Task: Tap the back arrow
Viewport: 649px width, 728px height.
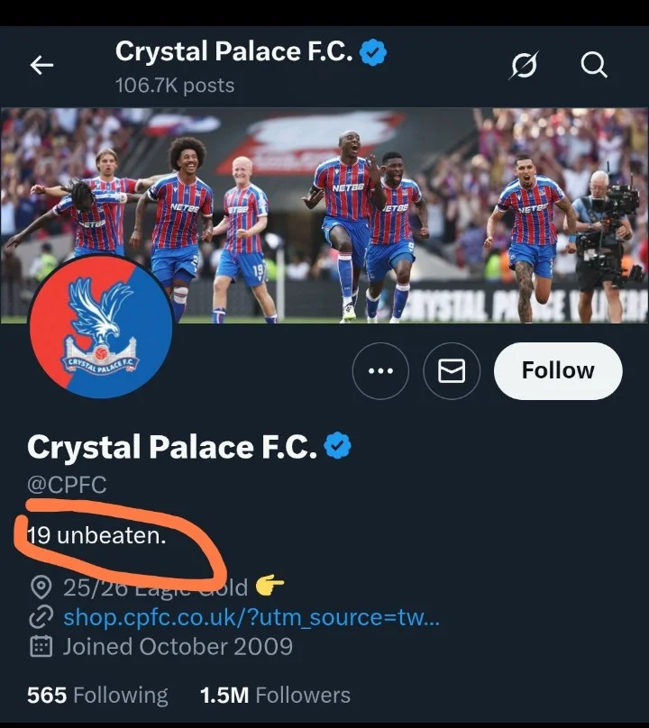Action: [42, 65]
